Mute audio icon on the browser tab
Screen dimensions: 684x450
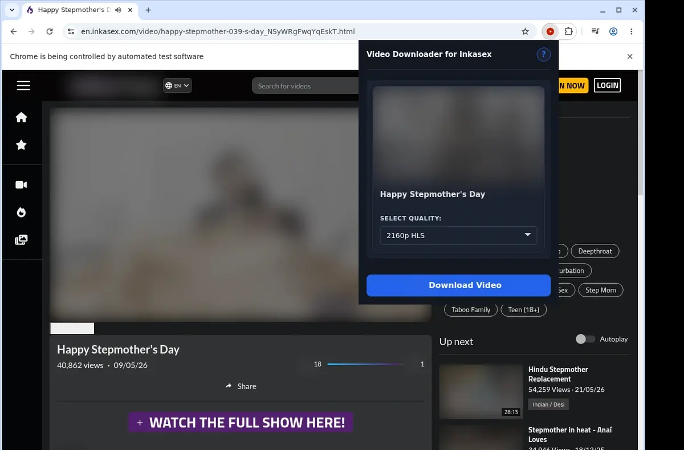point(118,10)
